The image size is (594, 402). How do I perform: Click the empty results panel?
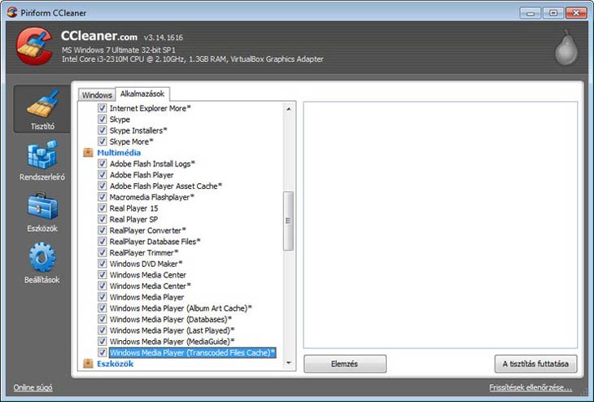[x=440, y=225]
